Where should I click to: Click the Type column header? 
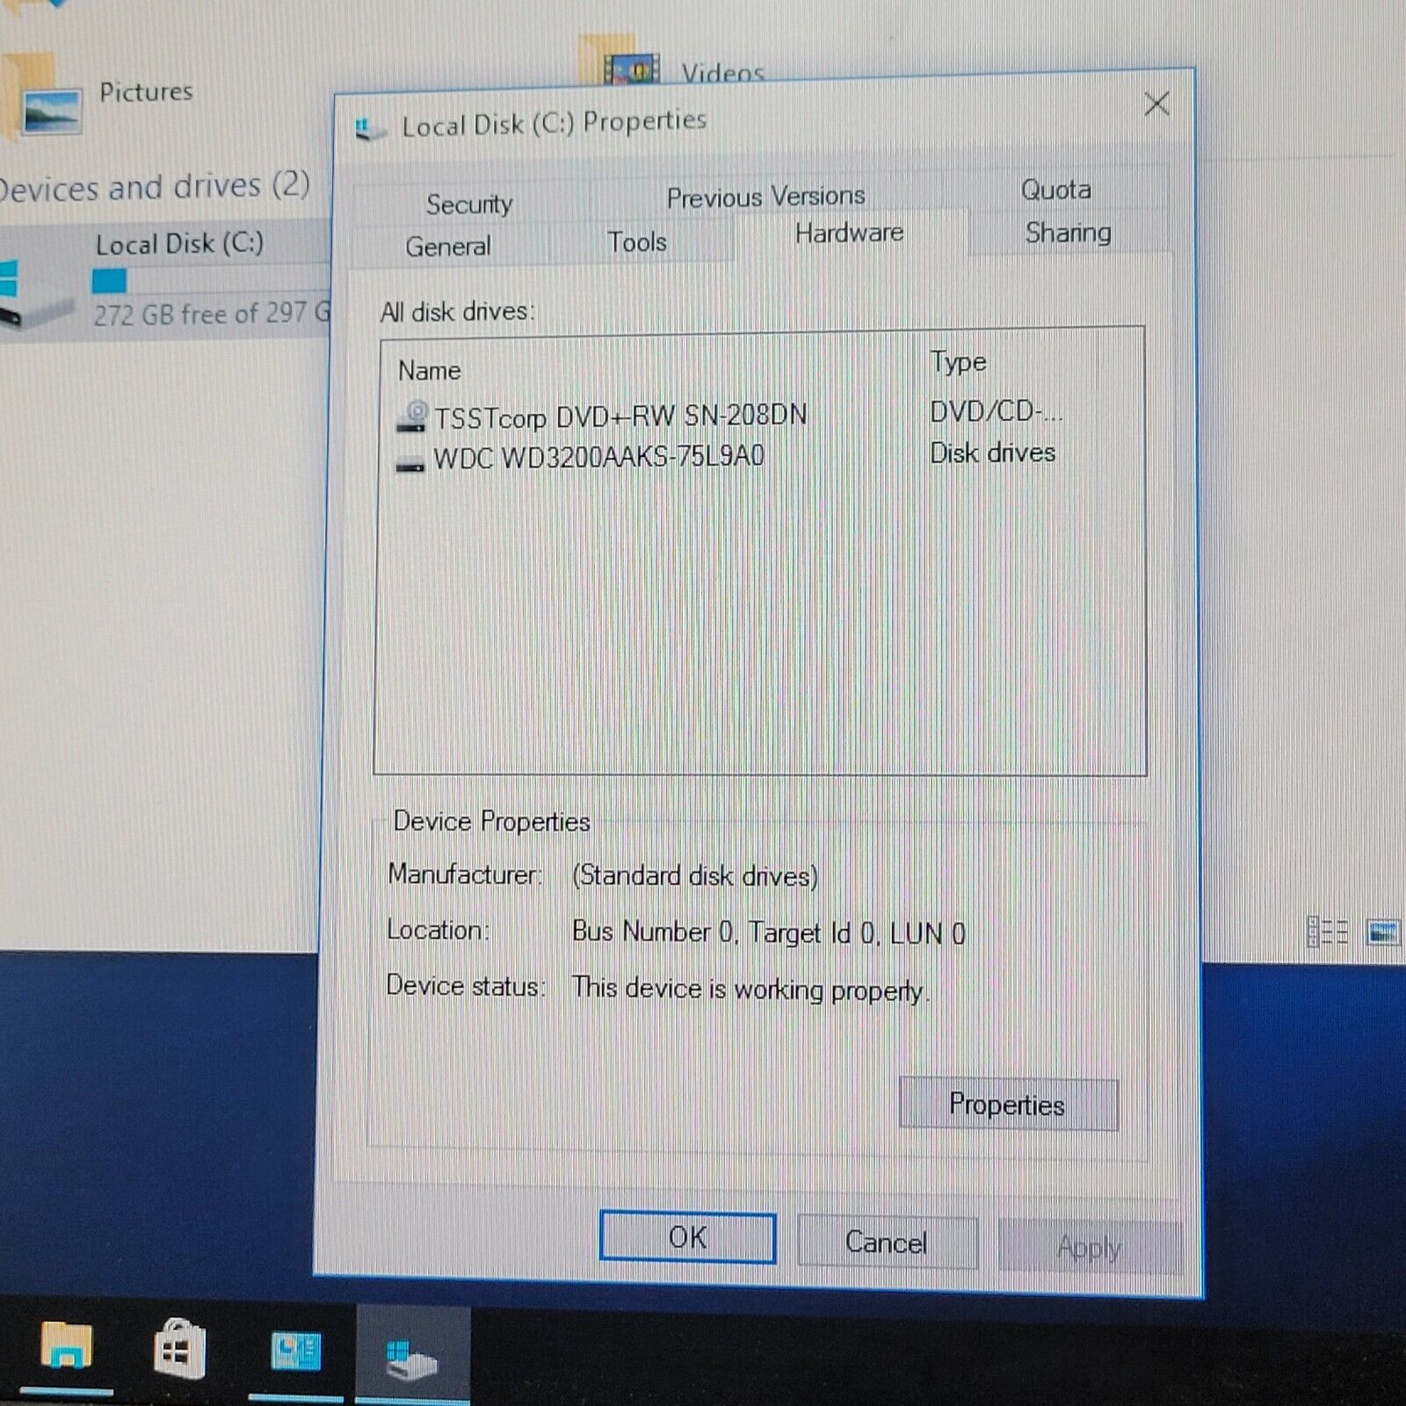click(958, 362)
